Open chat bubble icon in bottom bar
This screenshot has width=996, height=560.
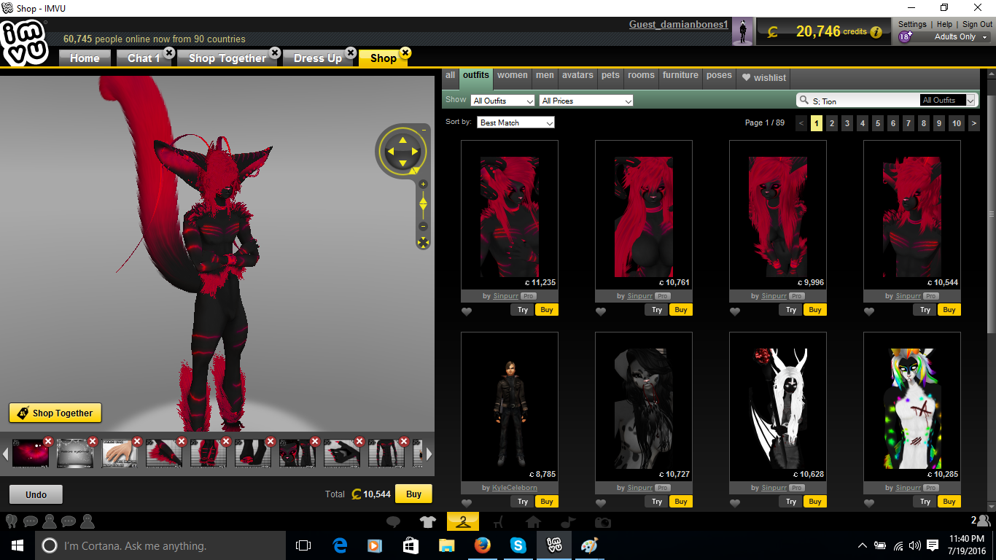pyautogui.click(x=393, y=521)
